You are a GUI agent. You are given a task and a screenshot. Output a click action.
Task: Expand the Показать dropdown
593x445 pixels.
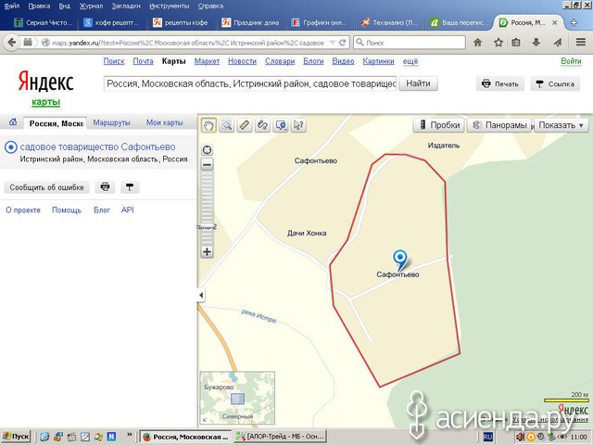pos(561,125)
